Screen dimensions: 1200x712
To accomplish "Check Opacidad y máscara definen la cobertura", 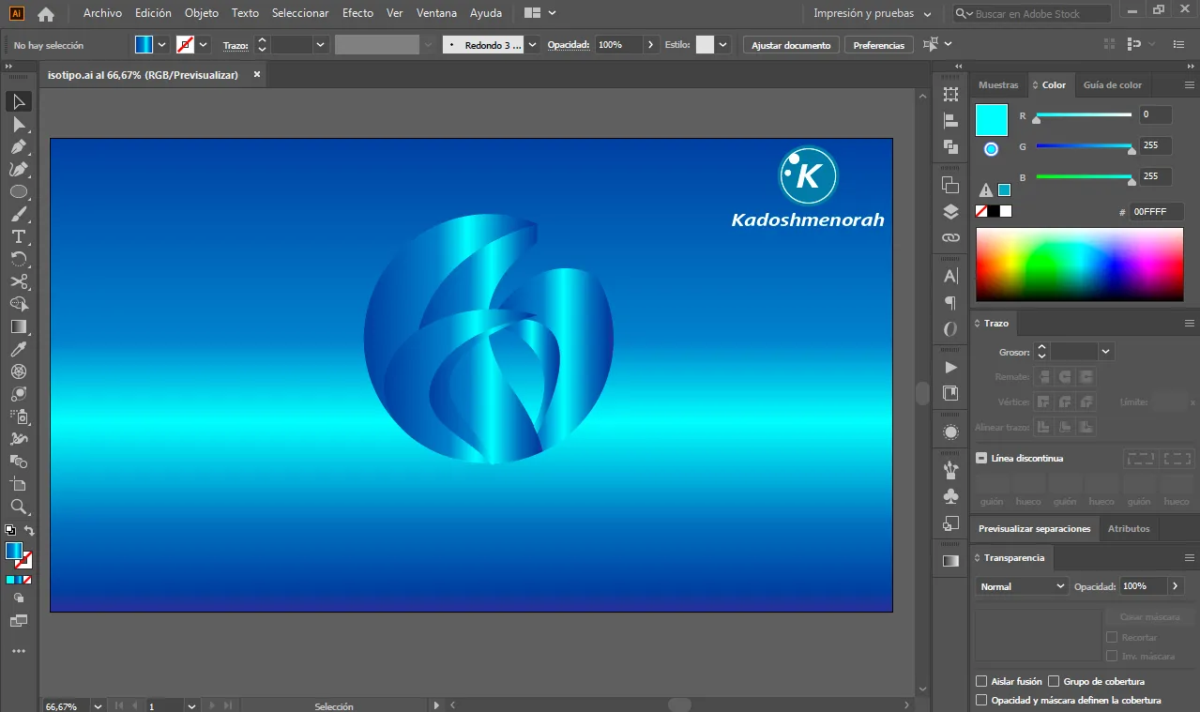I will [x=981, y=700].
